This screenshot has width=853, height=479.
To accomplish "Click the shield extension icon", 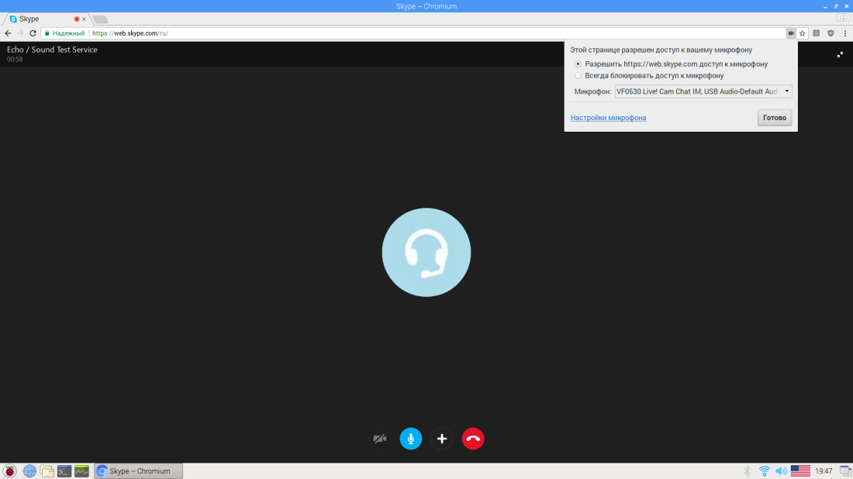I will [x=831, y=33].
